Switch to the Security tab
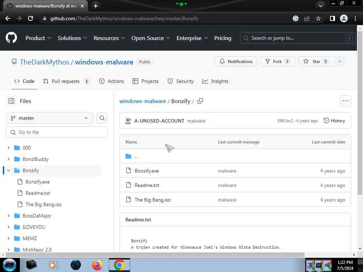 [180, 81]
